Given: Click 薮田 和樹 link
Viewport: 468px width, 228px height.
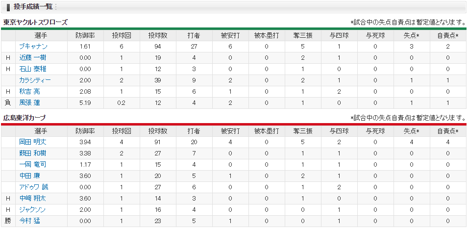Looking at the screenshot, I should (32, 153).
